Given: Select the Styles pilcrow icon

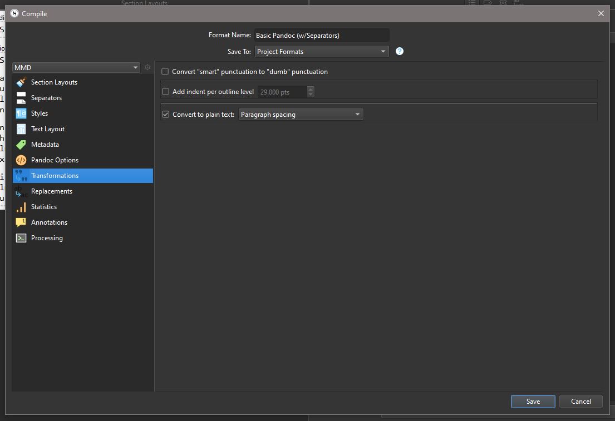Looking at the screenshot, I should click(21, 113).
